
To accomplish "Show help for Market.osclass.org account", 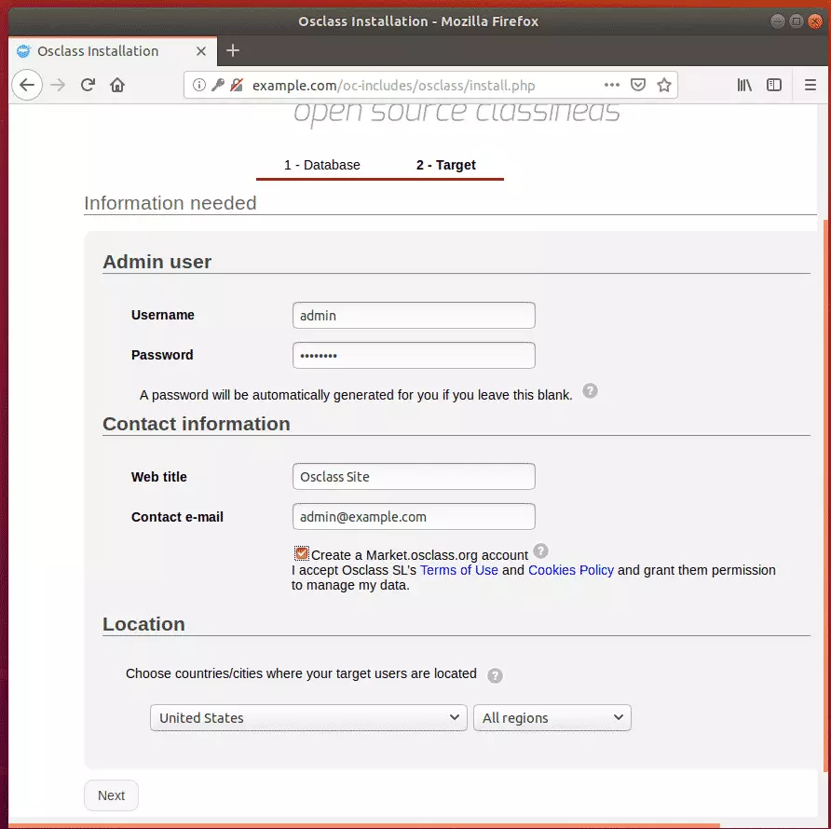I will (540, 551).
